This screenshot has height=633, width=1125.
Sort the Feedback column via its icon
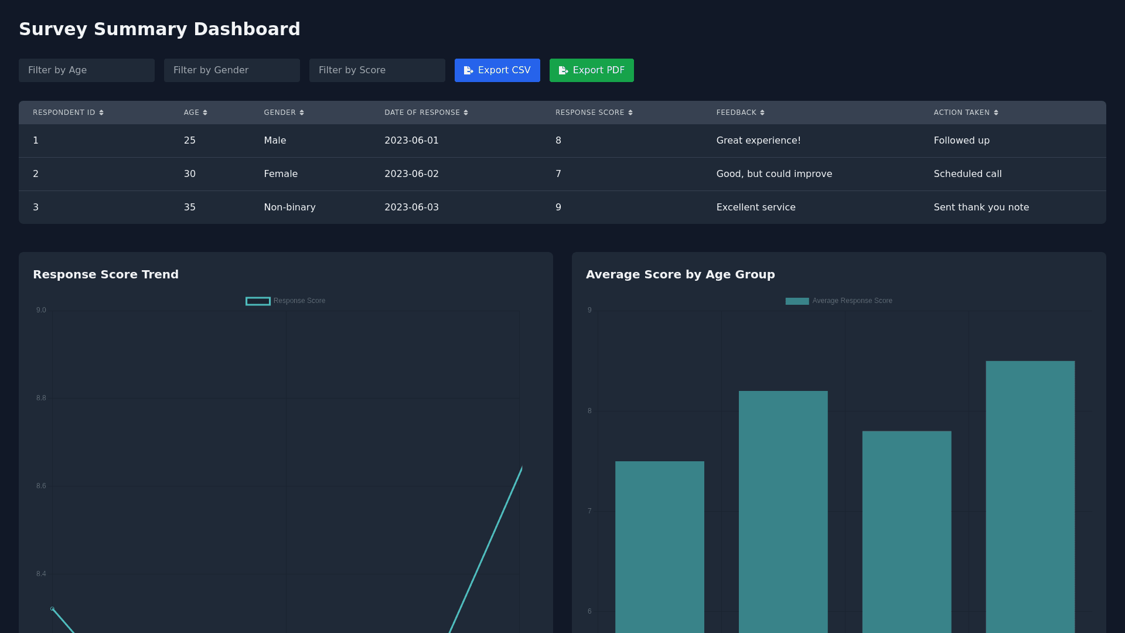pos(762,113)
